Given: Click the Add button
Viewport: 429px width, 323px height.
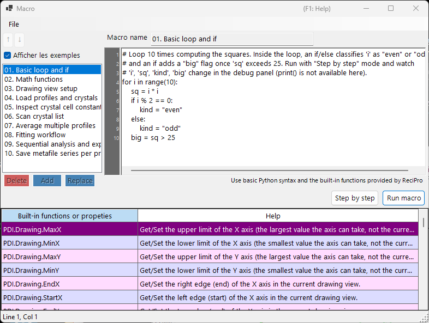Looking at the screenshot, I should [x=47, y=181].
